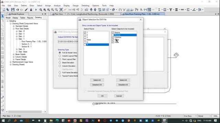Click the Open file tag icon

[x=8, y=10]
